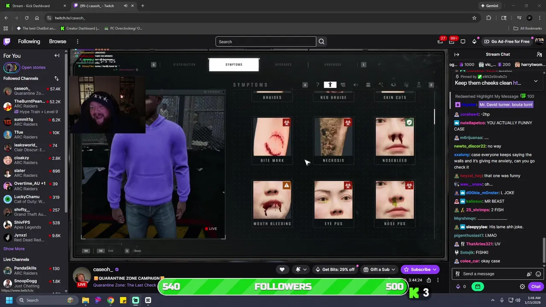Open notifications inbox showing 99+

[452, 41]
